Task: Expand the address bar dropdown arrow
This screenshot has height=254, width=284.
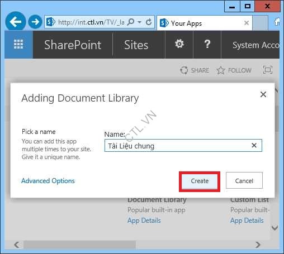Action: 139,22
